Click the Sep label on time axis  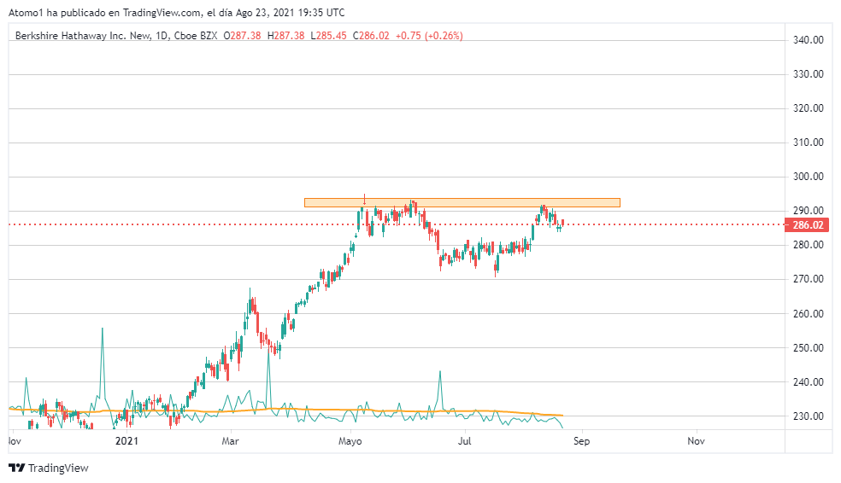pyautogui.click(x=581, y=441)
